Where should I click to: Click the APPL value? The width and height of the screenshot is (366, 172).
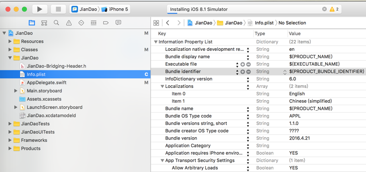point(295,116)
